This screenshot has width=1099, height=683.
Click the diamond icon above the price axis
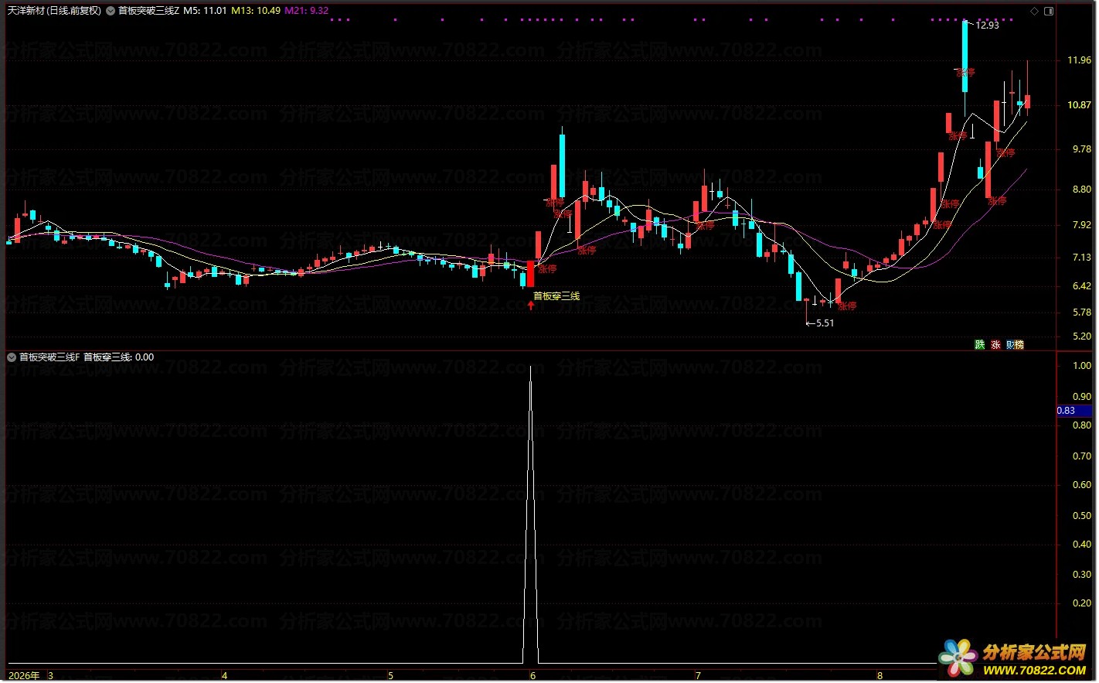1035,12
